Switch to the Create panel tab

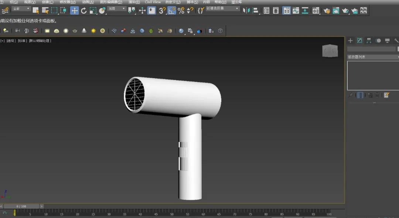pyautogui.click(x=350, y=41)
